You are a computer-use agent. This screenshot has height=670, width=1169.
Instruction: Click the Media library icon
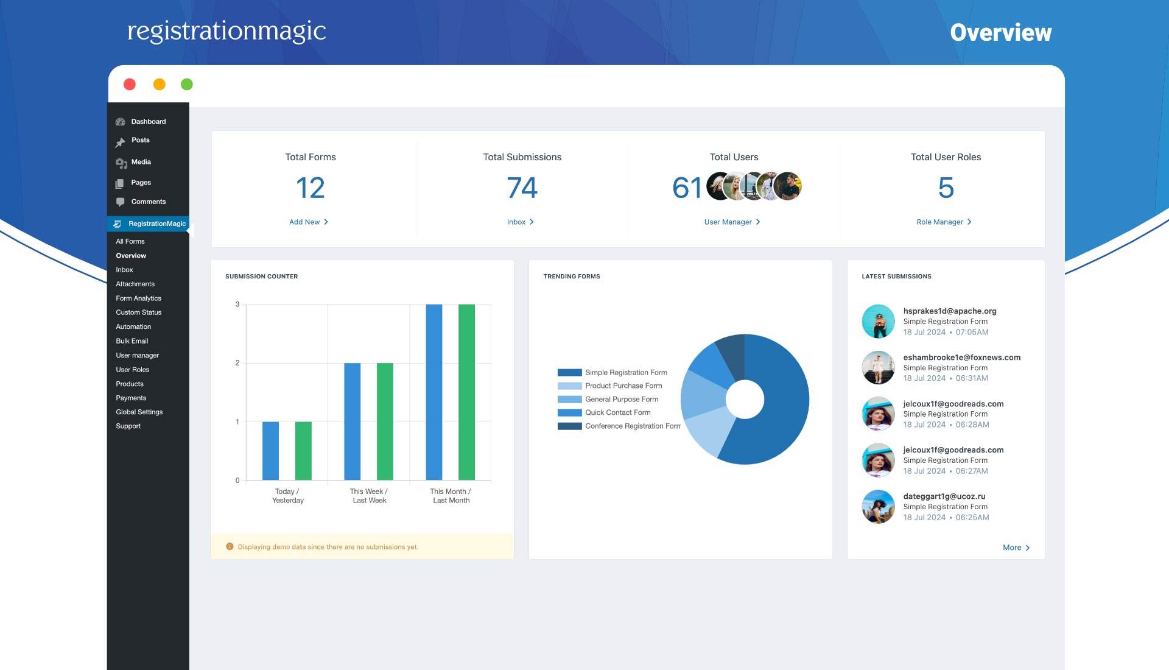(x=121, y=163)
